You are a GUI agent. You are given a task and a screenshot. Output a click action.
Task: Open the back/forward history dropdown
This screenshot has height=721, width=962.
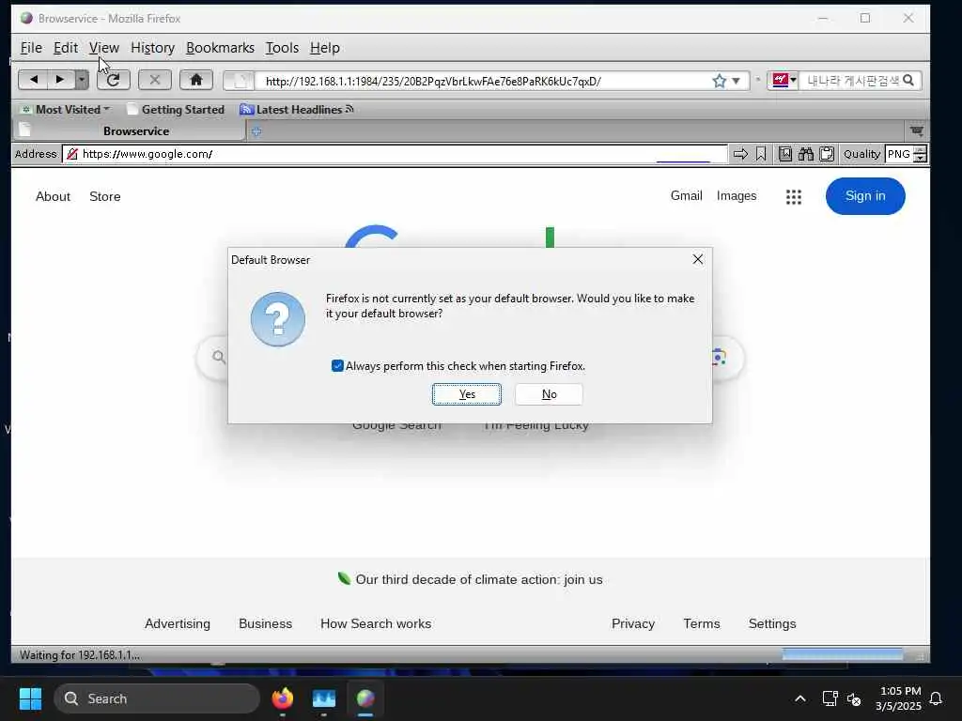82,80
